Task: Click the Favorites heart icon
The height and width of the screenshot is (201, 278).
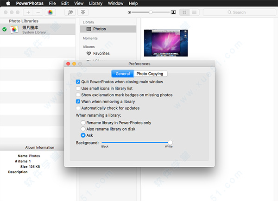Action: [x=88, y=53]
